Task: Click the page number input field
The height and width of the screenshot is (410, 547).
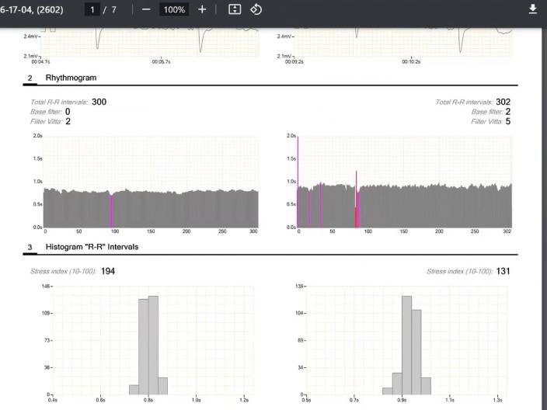Action: pyautogui.click(x=93, y=9)
